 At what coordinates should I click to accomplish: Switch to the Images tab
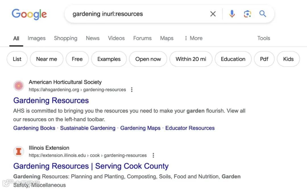(36, 38)
